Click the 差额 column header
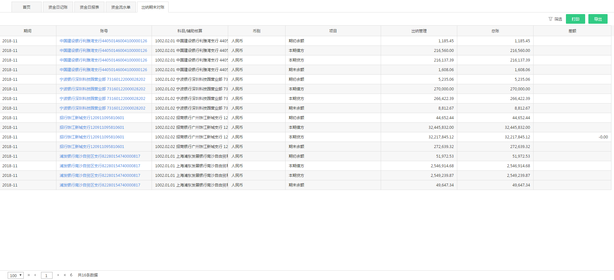This screenshot has height=280, width=614. [572, 31]
